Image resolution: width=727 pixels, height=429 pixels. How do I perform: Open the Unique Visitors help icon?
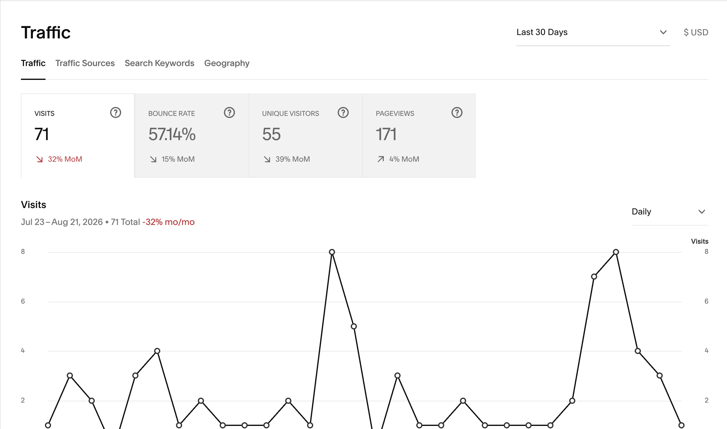point(343,113)
